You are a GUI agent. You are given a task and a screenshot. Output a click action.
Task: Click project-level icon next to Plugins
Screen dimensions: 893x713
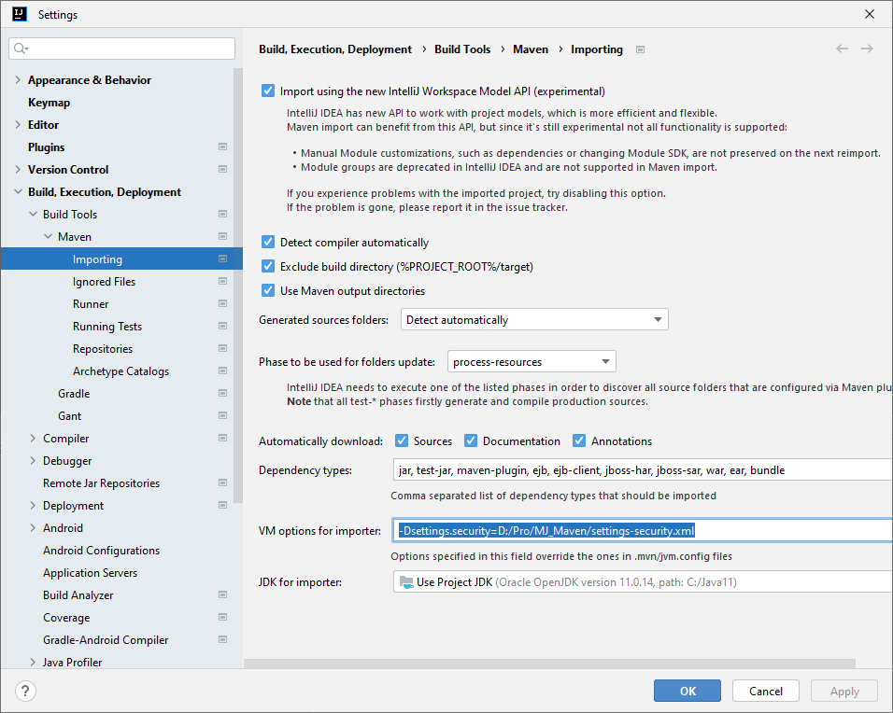pos(222,147)
